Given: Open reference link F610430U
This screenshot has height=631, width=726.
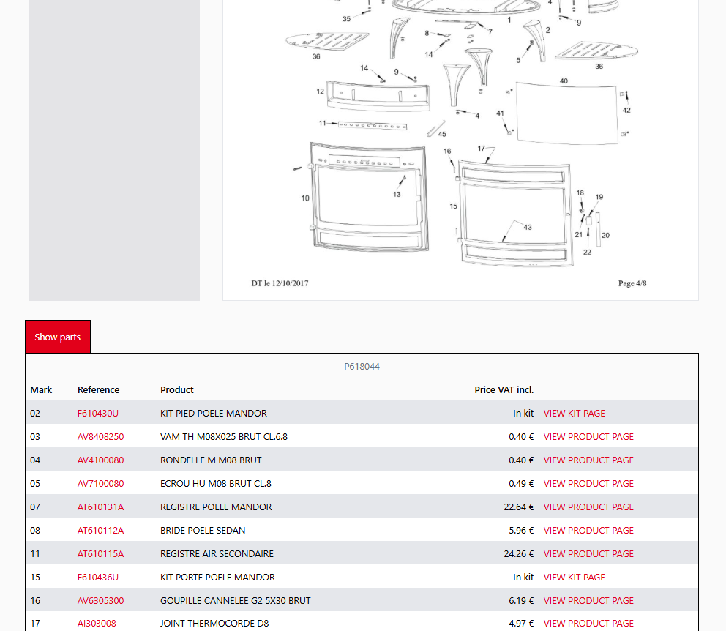Looking at the screenshot, I should coord(97,413).
